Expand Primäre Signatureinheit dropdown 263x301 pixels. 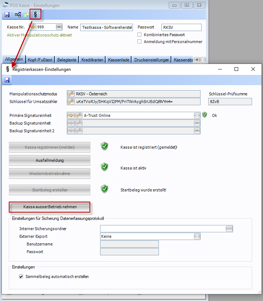tap(197, 115)
